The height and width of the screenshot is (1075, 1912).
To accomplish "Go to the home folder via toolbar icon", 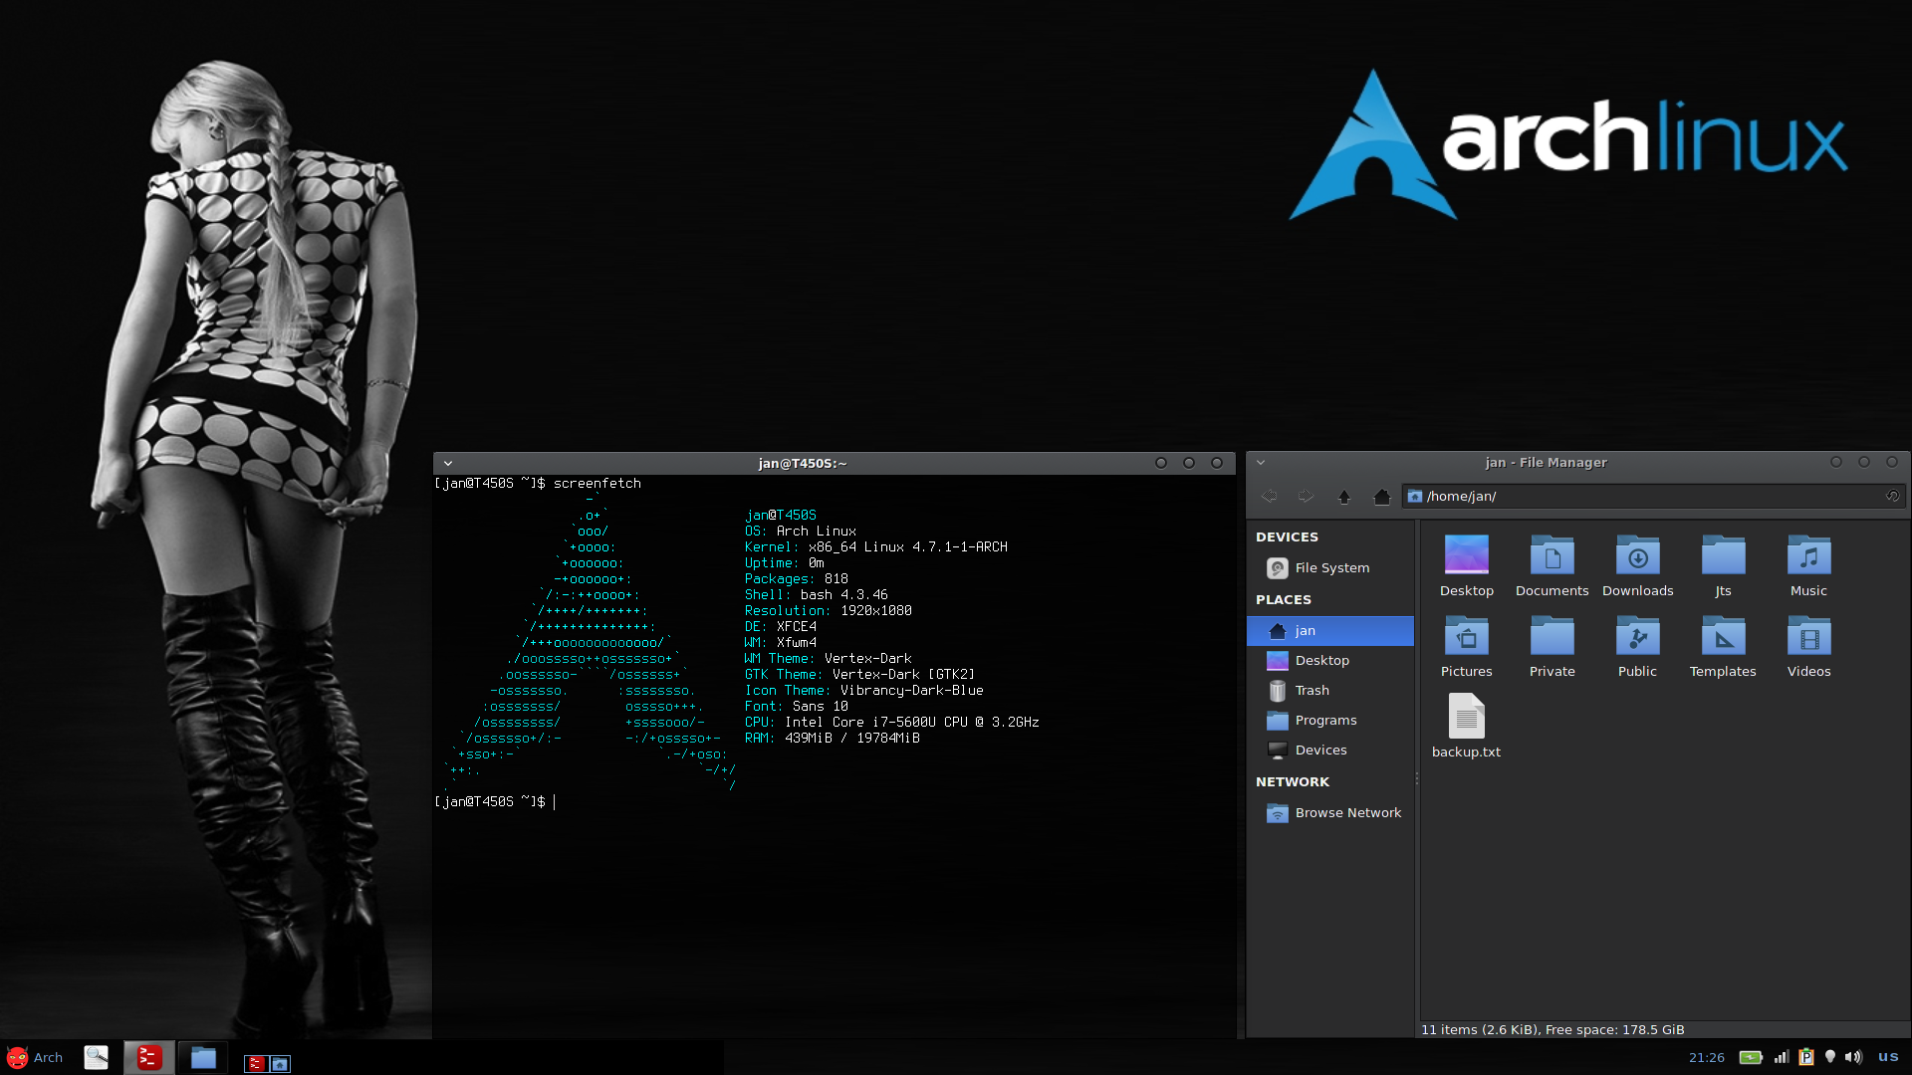I will pyautogui.click(x=1381, y=496).
